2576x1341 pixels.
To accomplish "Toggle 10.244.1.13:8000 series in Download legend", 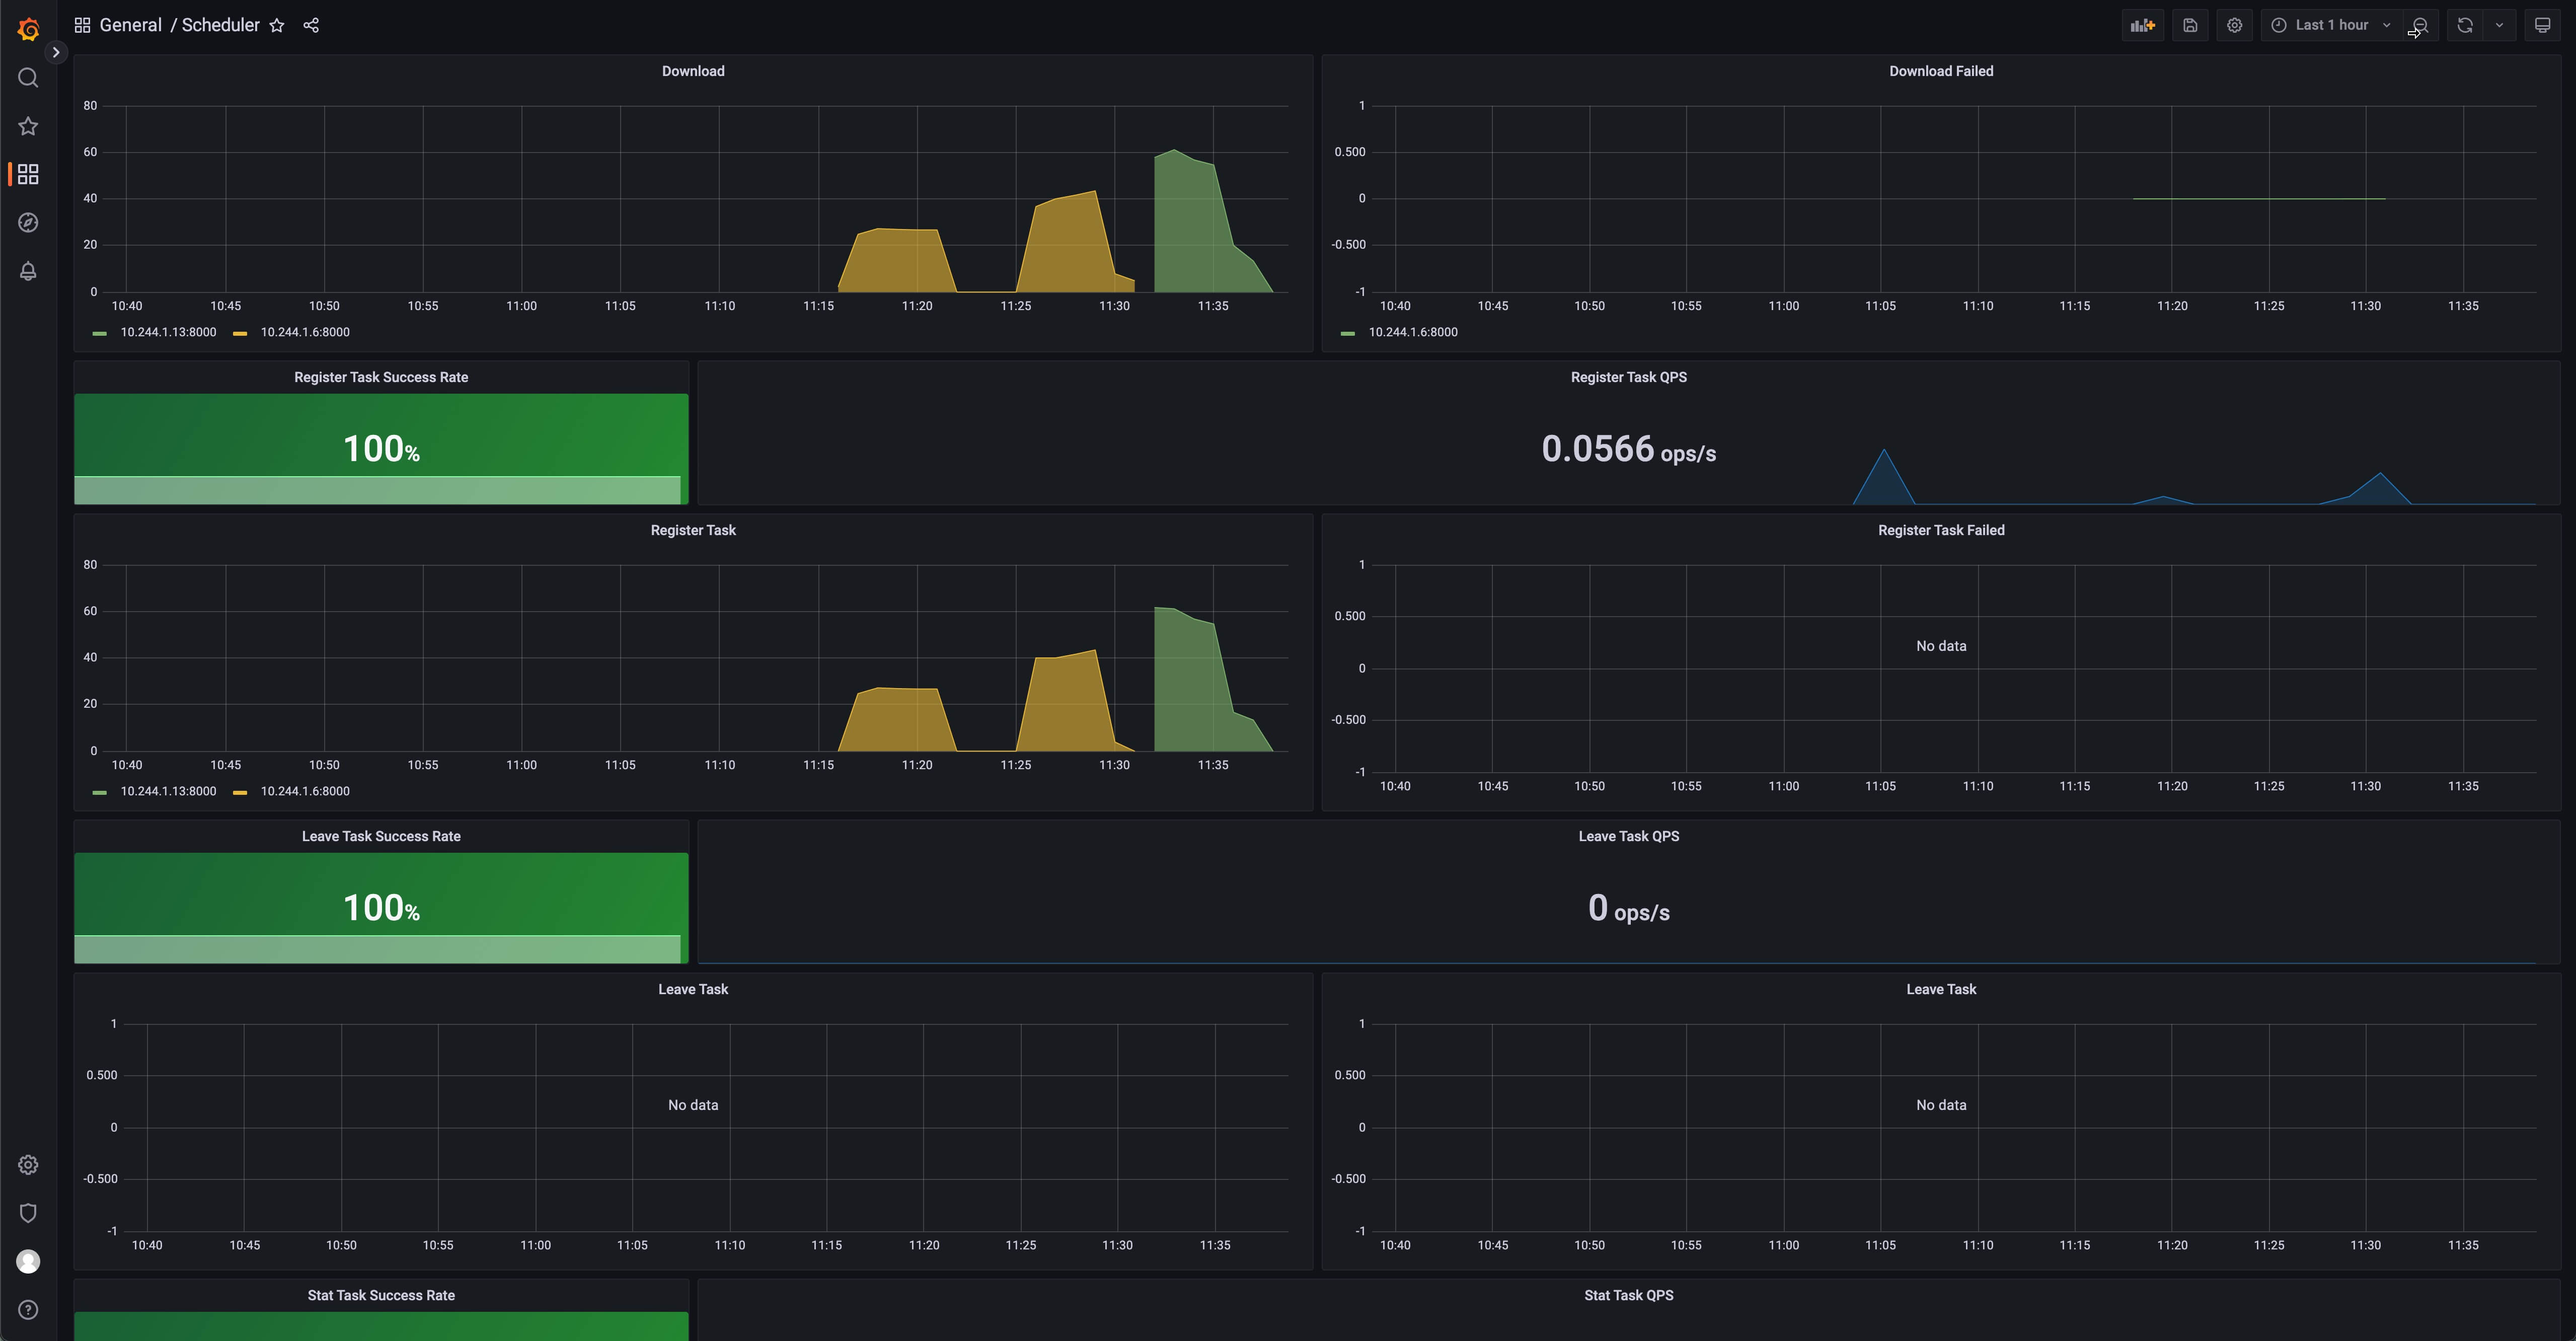I will 168,332.
